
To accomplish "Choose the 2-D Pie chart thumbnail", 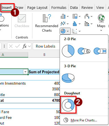I will [x=68, y=51].
